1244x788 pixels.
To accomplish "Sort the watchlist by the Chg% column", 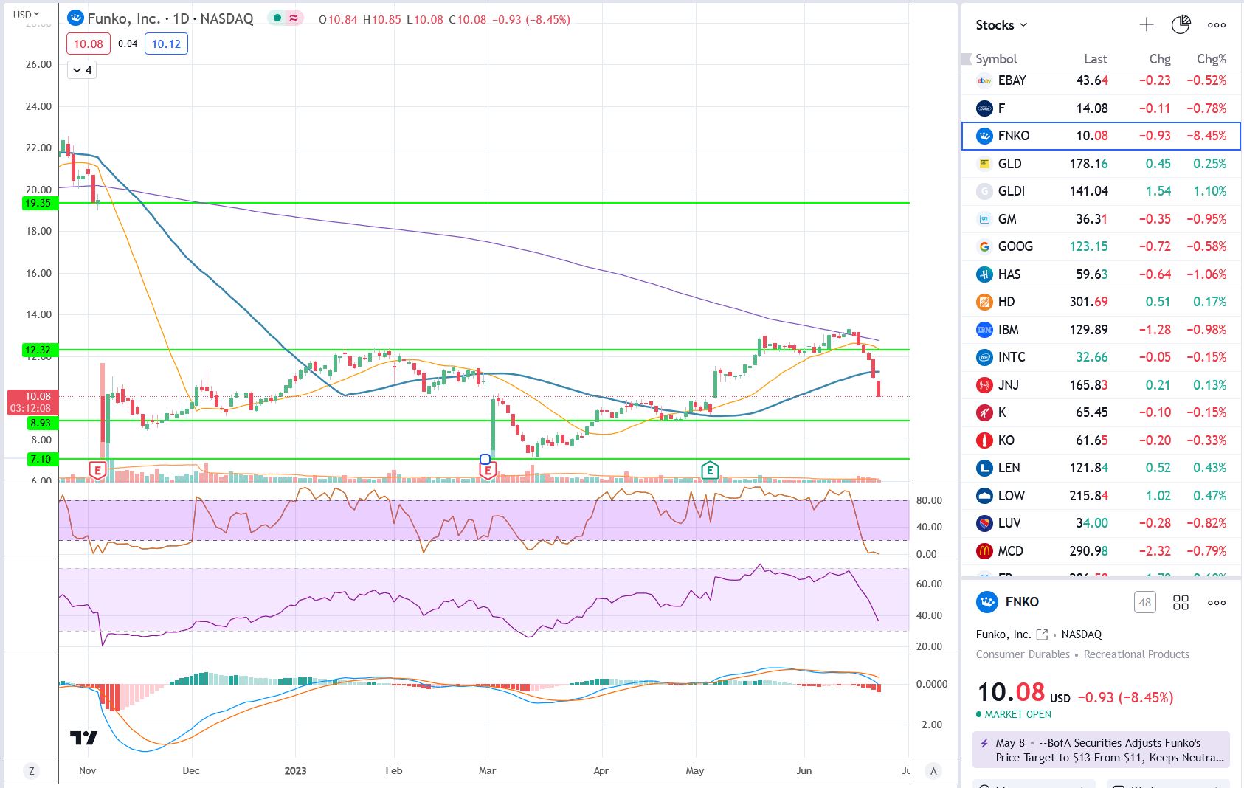I will point(1211,59).
